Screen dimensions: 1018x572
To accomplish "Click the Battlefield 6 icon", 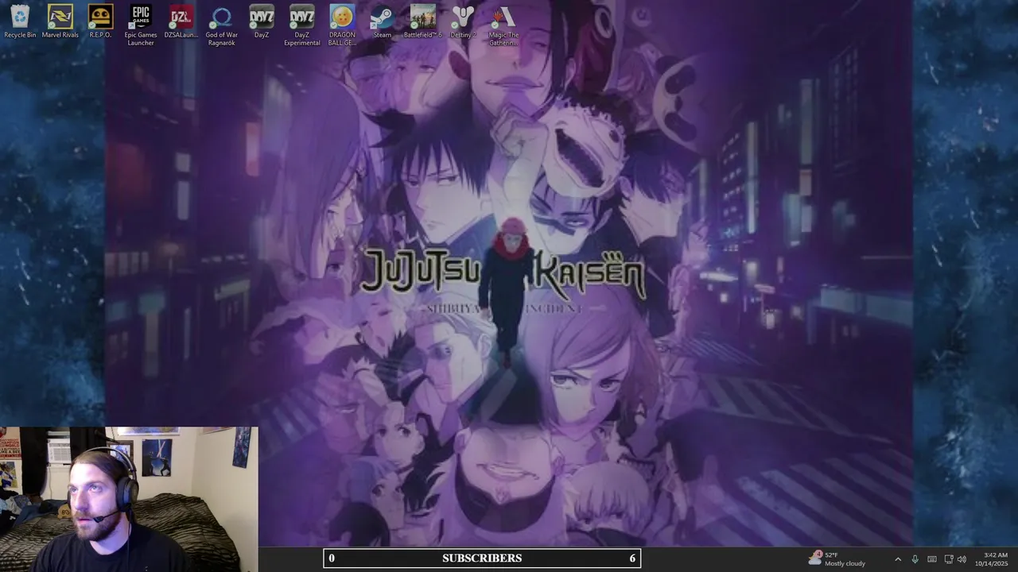I will [423, 21].
